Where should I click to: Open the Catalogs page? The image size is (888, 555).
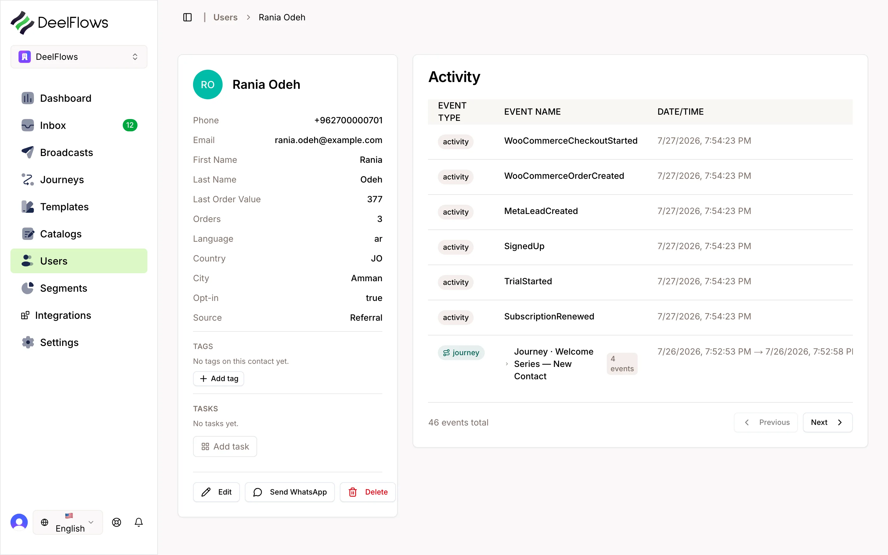pos(79,234)
